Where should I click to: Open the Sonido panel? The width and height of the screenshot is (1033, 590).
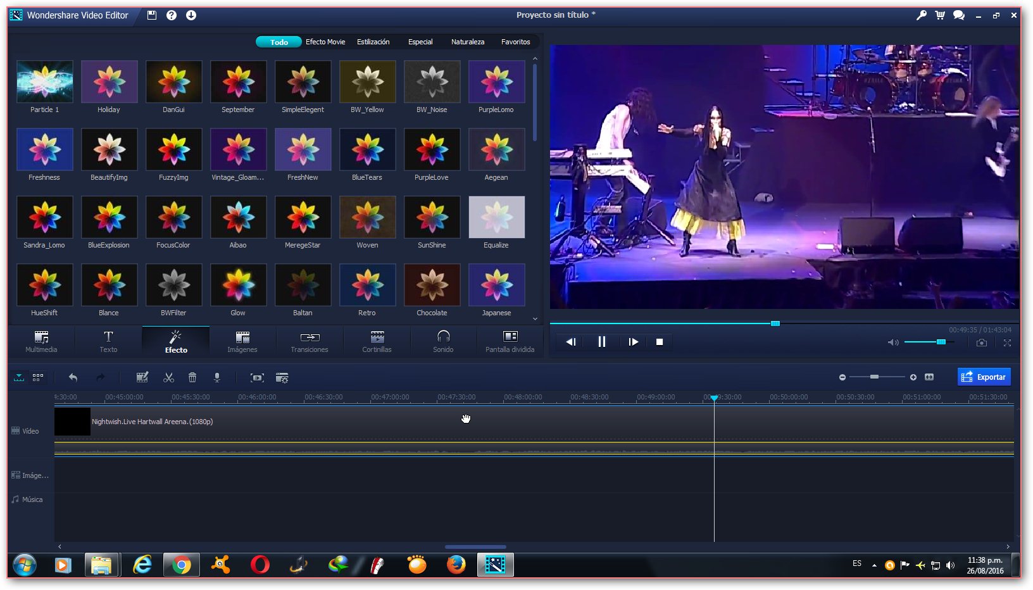pos(443,342)
